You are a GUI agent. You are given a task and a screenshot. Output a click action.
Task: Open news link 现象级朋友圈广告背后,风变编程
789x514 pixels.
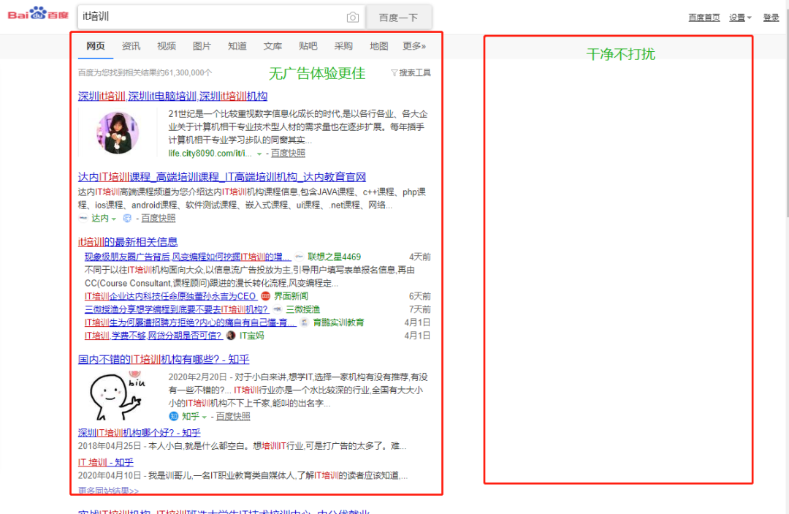pos(188,257)
